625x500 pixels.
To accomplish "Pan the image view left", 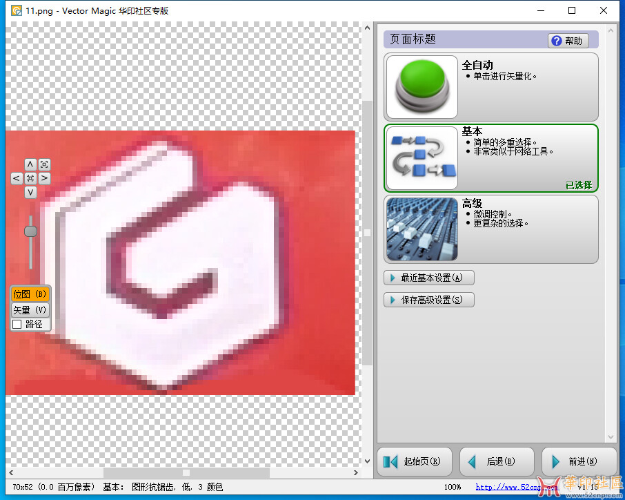I will coord(17,178).
